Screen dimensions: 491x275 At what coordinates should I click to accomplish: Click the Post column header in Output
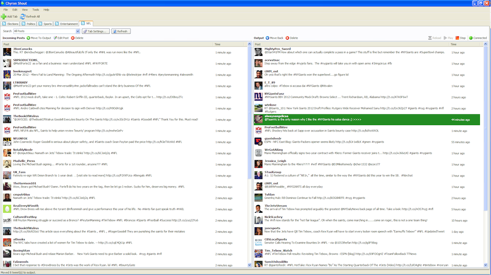click(x=351, y=44)
